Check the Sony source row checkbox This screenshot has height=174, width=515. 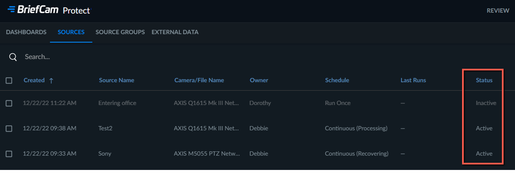point(9,154)
